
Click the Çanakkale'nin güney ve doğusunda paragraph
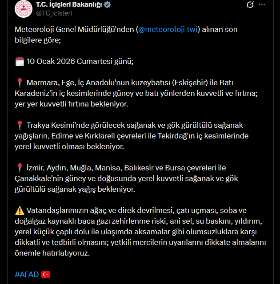pyautogui.click(x=126, y=178)
